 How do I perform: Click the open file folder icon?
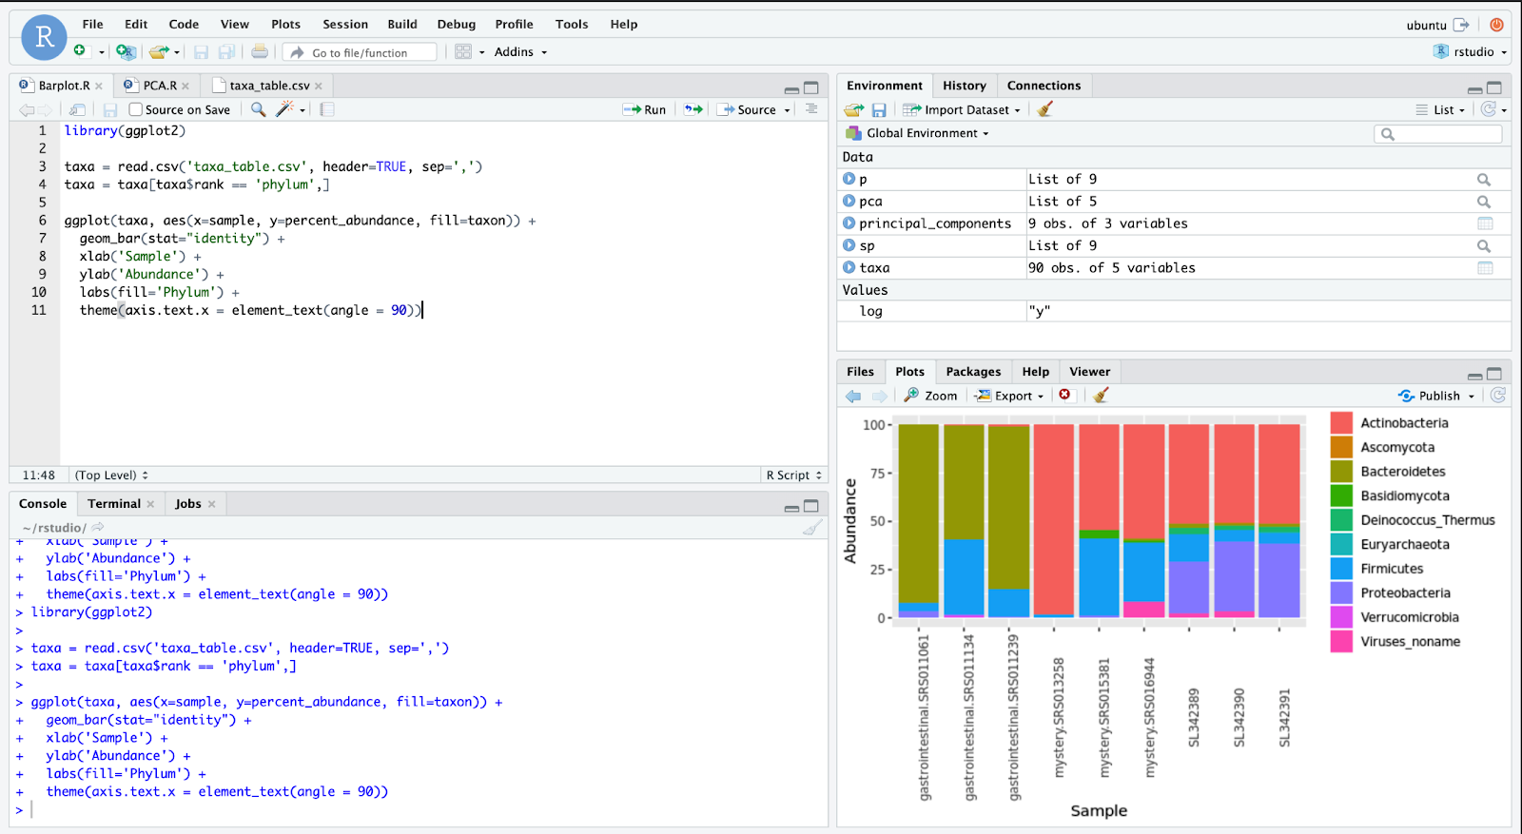159,51
